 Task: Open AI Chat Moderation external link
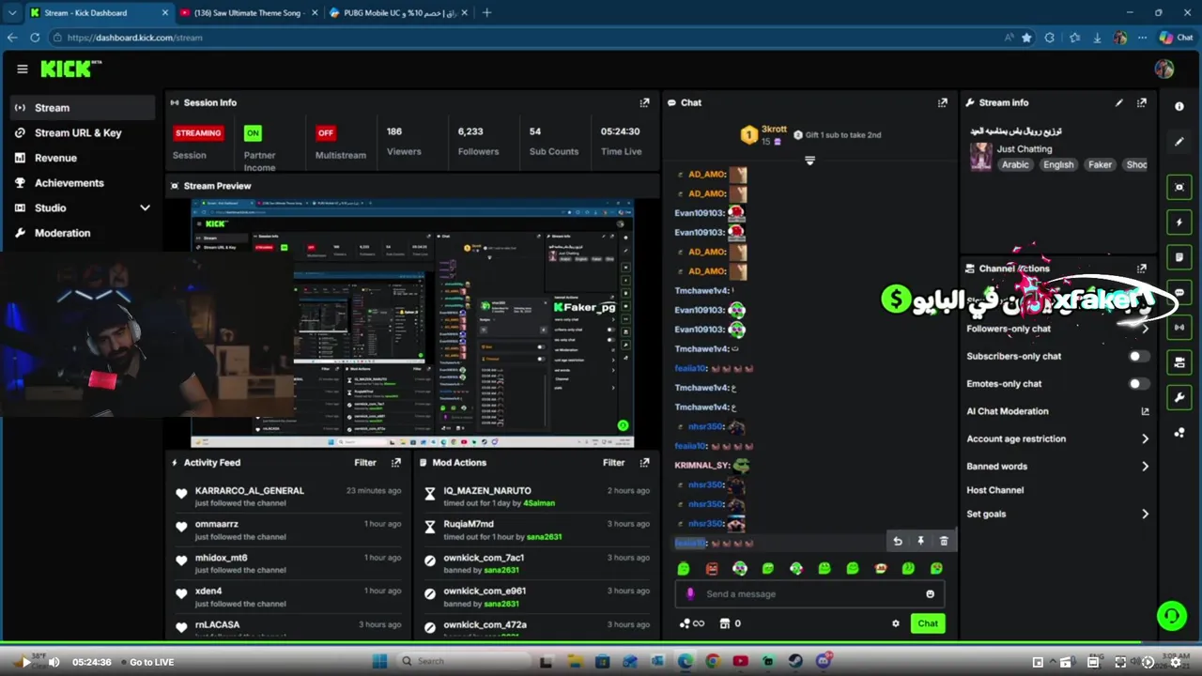pos(1145,411)
